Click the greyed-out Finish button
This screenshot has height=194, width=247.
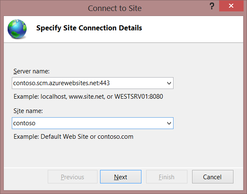tap(167, 177)
